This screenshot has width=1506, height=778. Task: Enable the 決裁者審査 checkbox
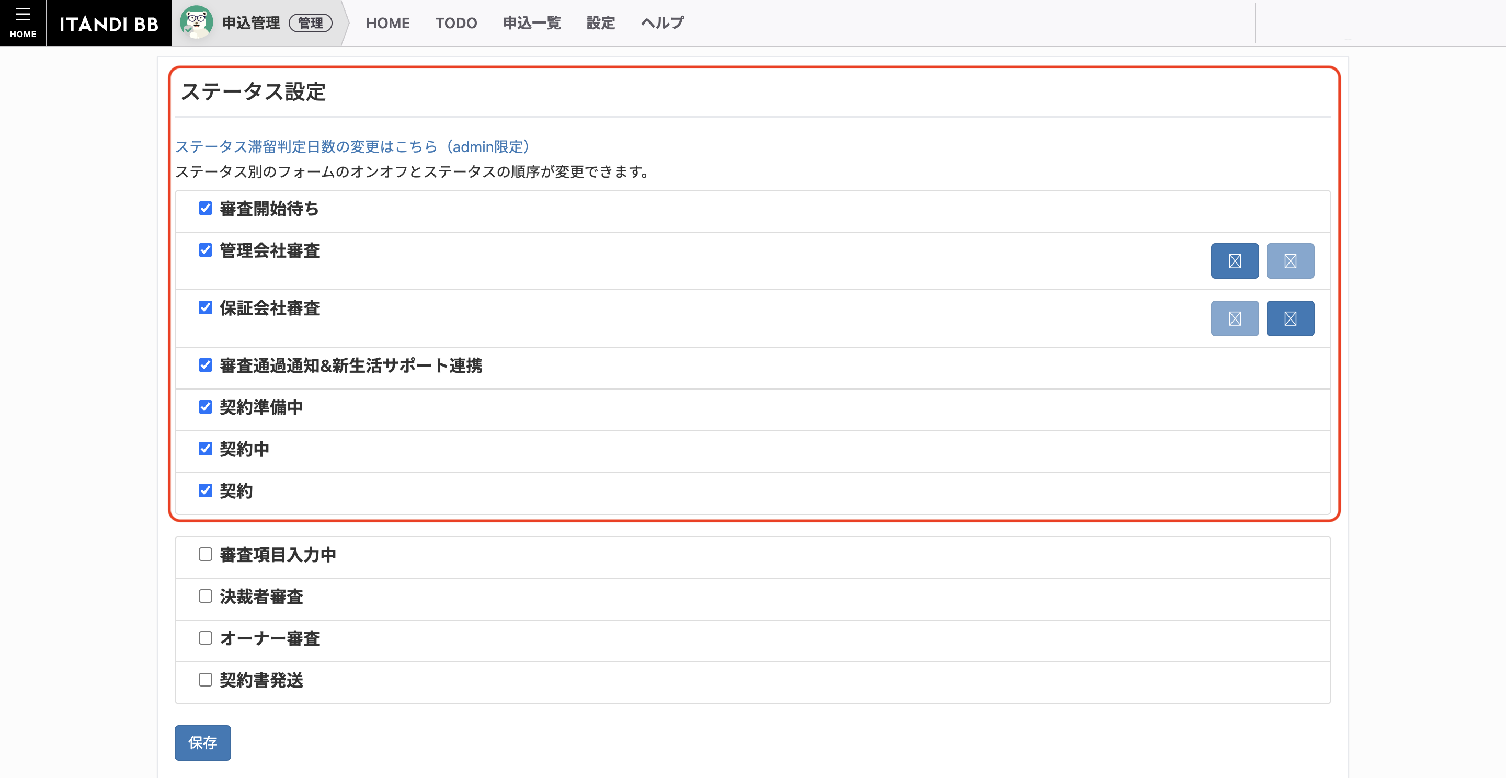pos(205,596)
